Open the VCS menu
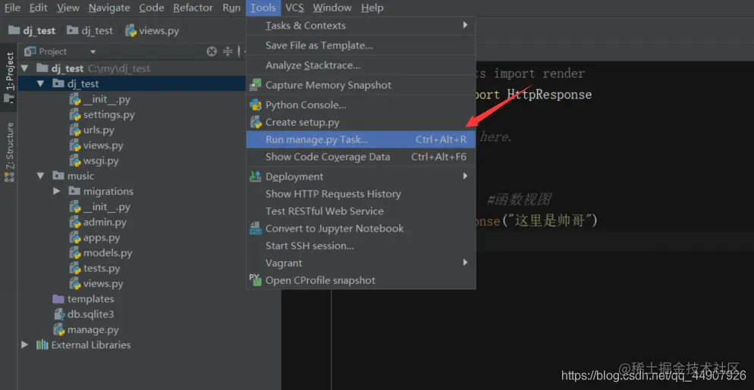754x390 pixels. pos(294,8)
